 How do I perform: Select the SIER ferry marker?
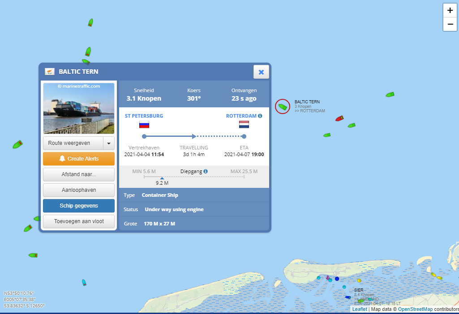click(x=348, y=297)
